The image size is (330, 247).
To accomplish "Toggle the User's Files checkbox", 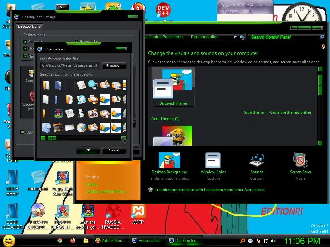I will click(x=25, y=49).
